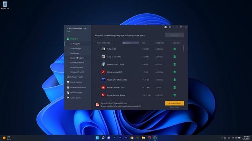Viewport: 252px width, 141px height.
Task: Open the Windows Start menu
Action: point(97,138)
